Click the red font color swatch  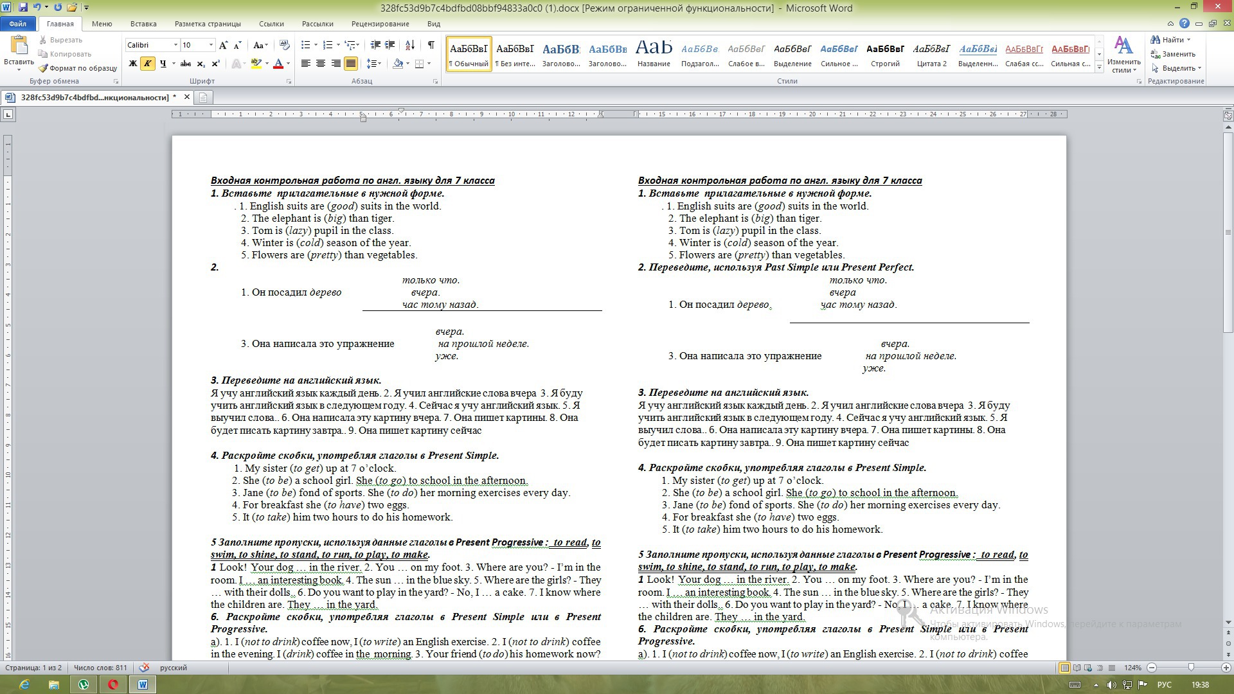coord(278,64)
